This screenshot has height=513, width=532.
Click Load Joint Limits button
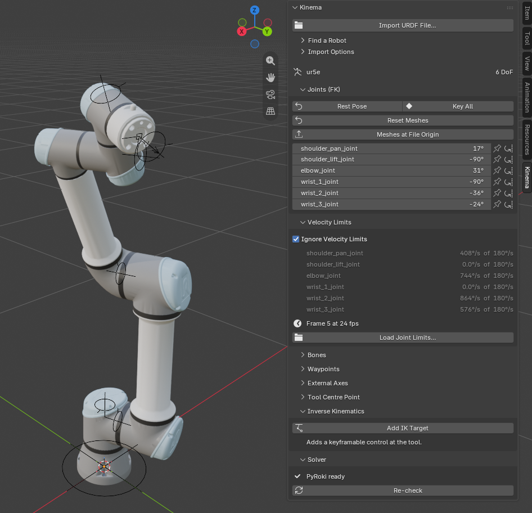tap(403, 337)
